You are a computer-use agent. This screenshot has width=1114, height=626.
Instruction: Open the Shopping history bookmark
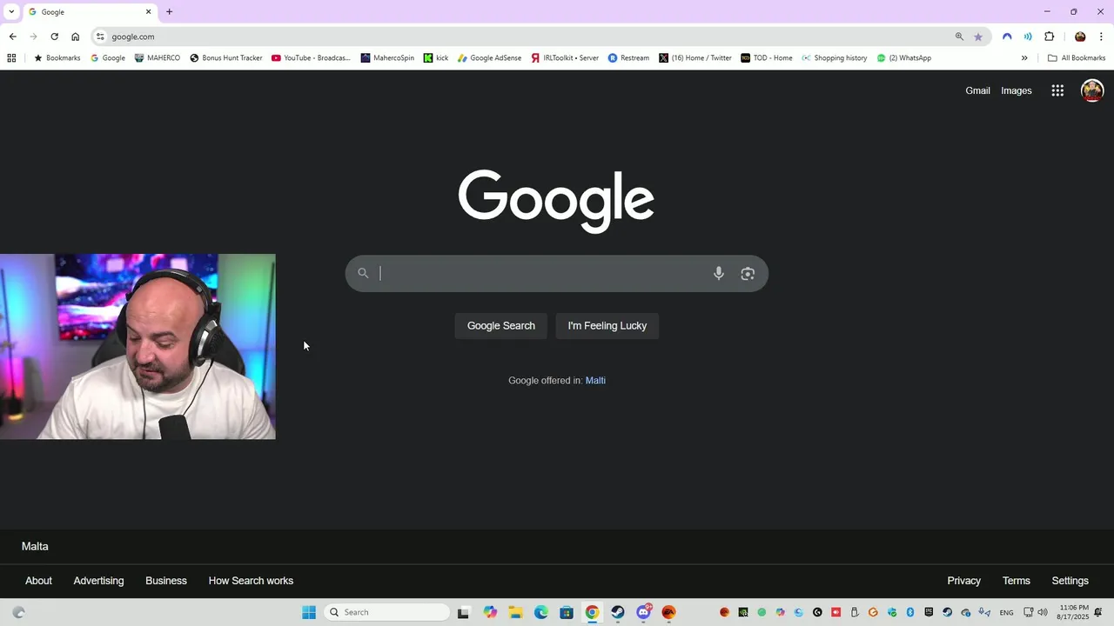pos(835,58)
